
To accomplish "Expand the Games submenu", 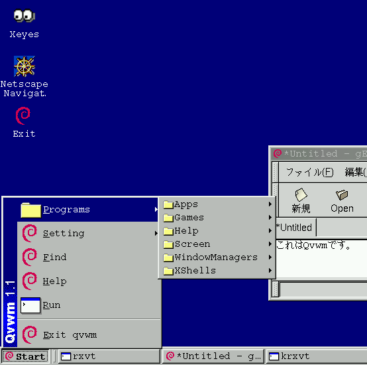I will point(217,218).
